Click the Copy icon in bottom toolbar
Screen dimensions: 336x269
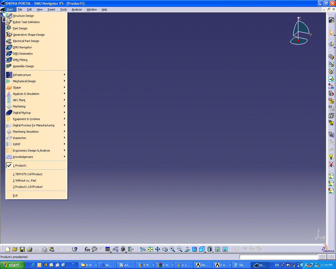coord(44,249)
